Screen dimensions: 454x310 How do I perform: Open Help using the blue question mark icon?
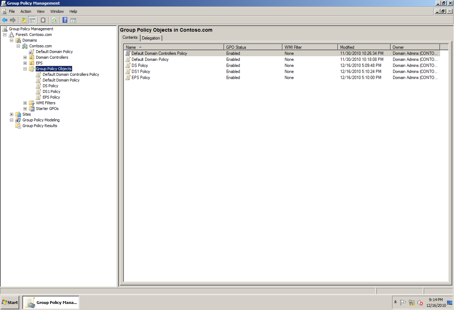tap(65, 20)
